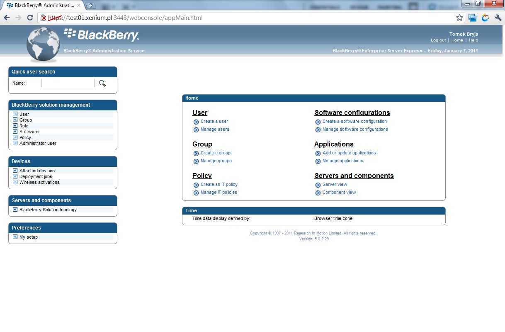
Task: Open the Manage users link
Action: click(215, 129)
